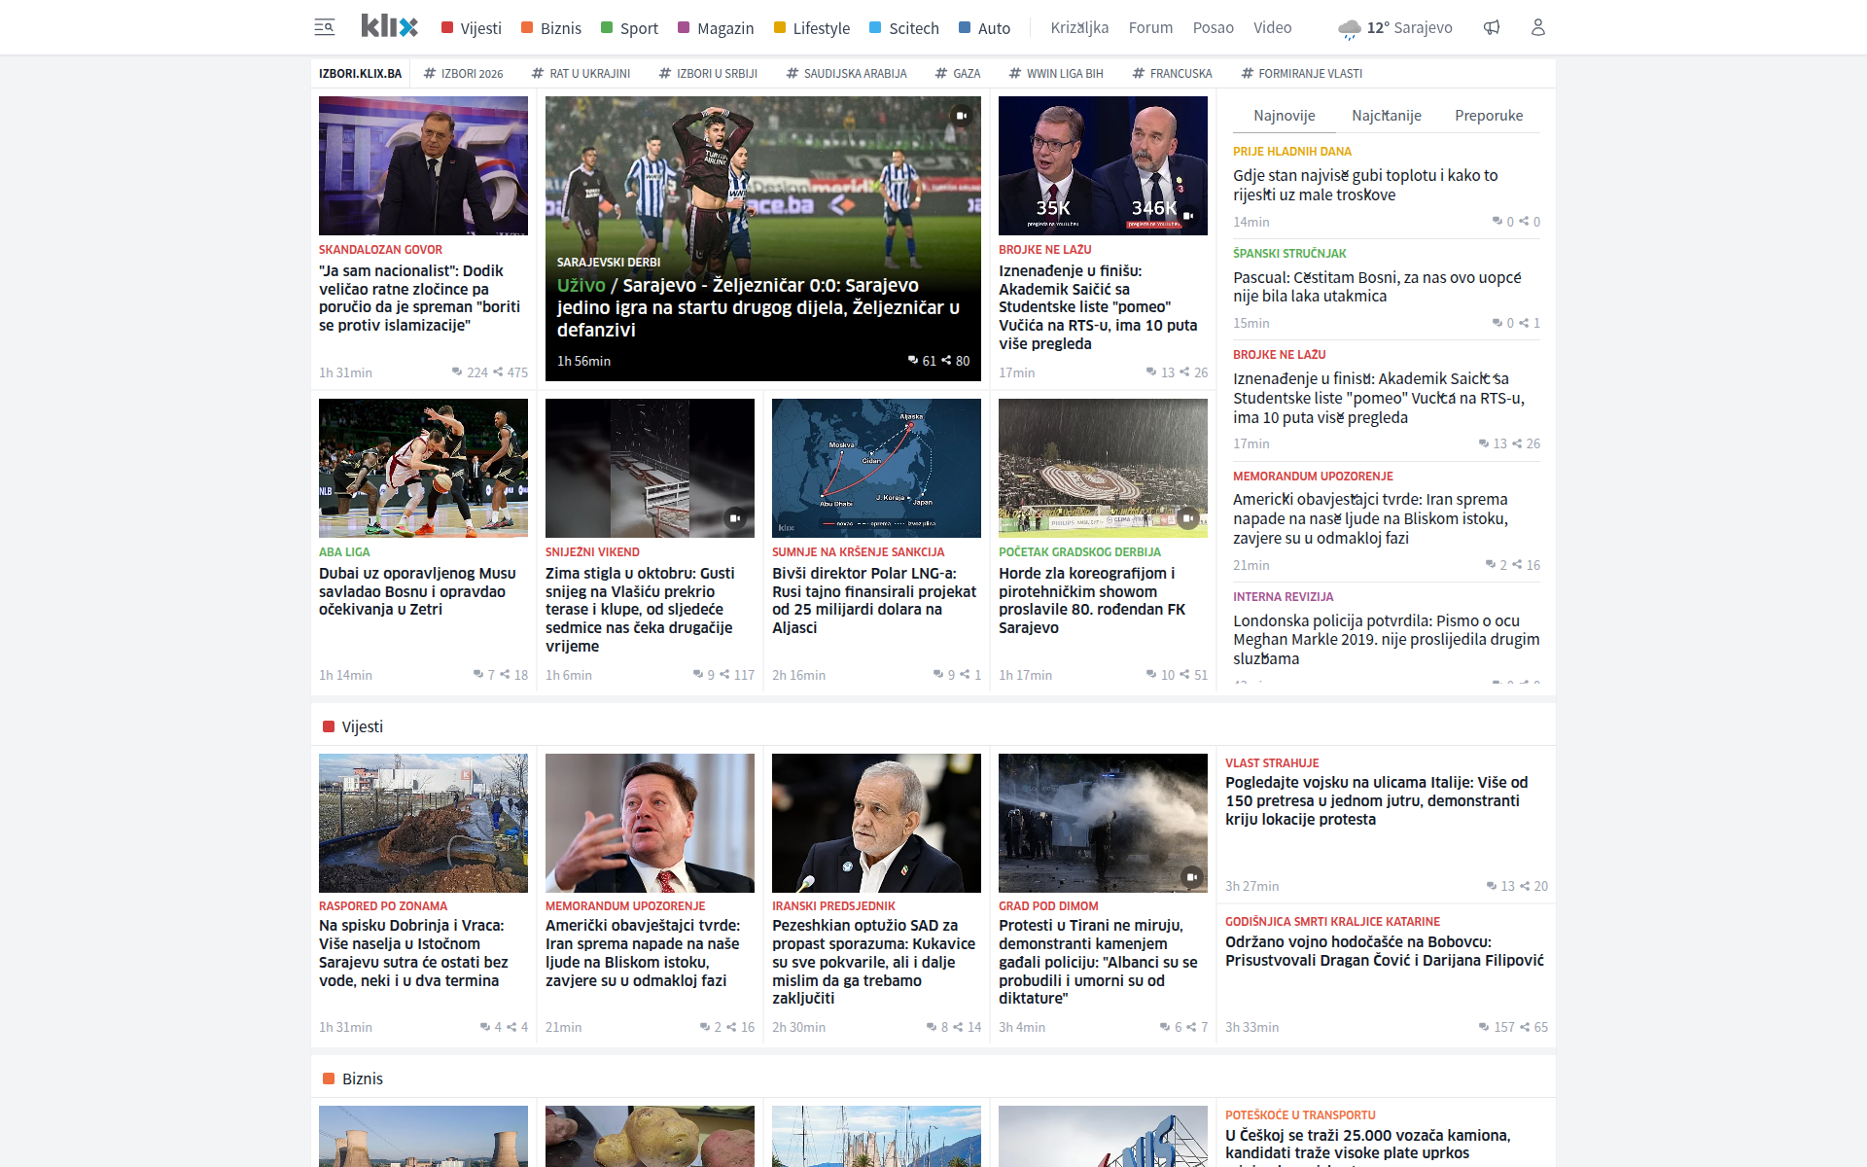
Task: Open Scitech in top navigation
Action: [x=904, y=28]
